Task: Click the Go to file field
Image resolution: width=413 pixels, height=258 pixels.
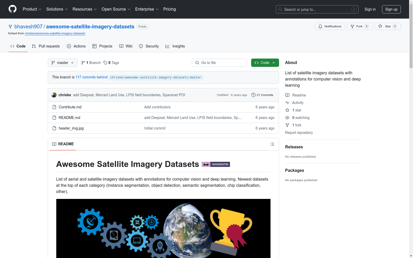Action: (x=219, y=63)
